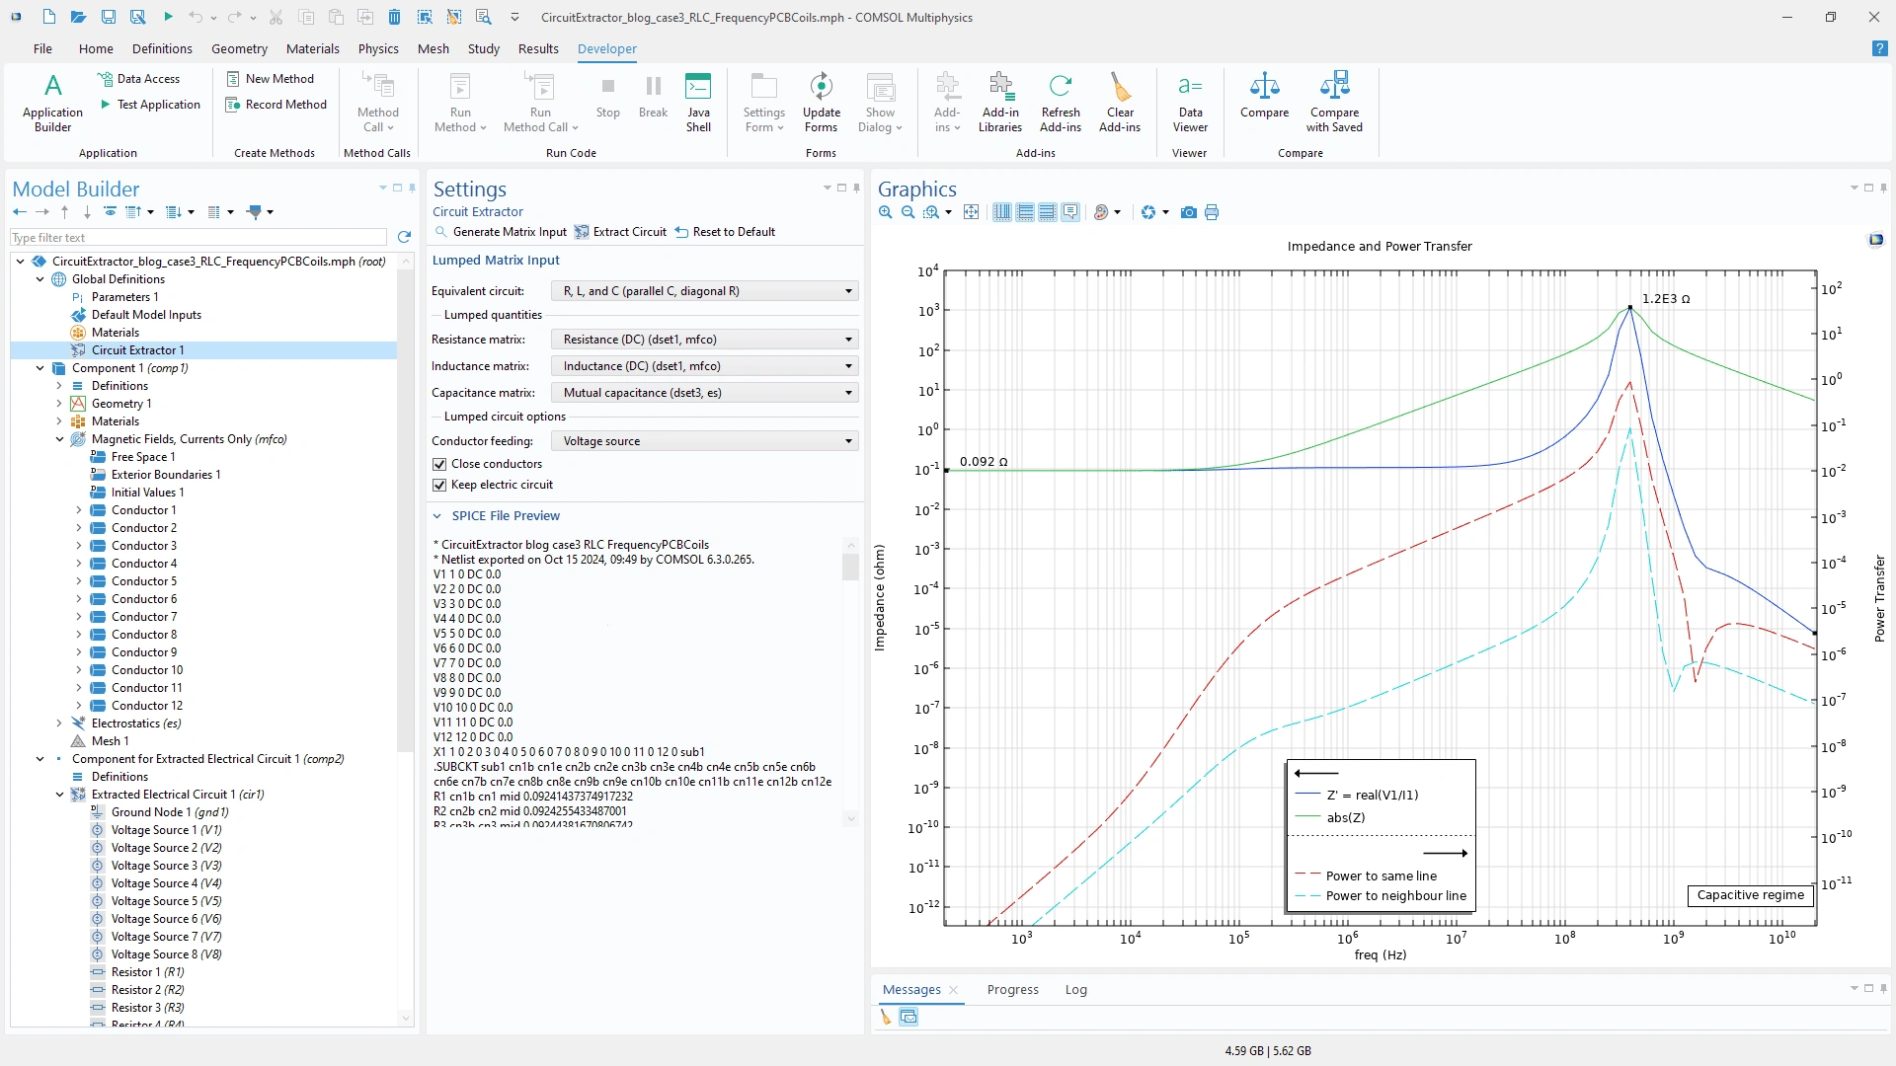This screenshot has height=1066, width=1896.
Task: Click the Update Forms icon
Action: click(x=821, y=101)
